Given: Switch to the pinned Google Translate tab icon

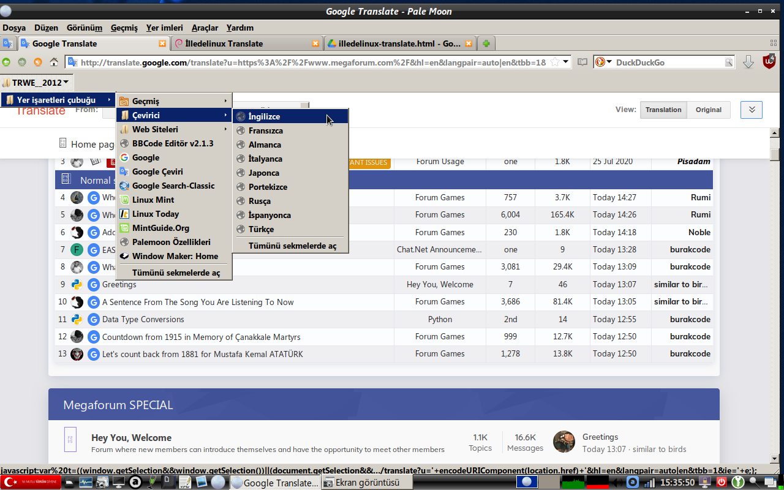Looking at the screenshot, I should (8, 43).
